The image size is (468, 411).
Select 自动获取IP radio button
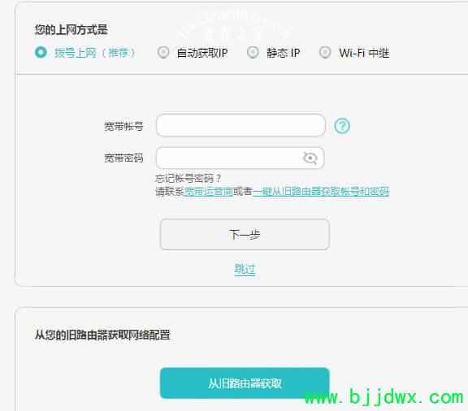163,53
